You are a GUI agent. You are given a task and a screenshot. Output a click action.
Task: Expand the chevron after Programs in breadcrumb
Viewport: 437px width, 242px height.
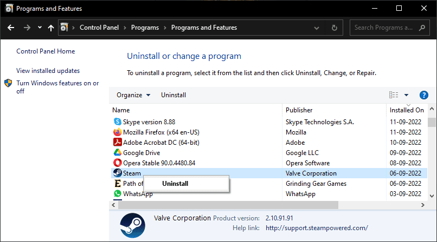point(165,28)
